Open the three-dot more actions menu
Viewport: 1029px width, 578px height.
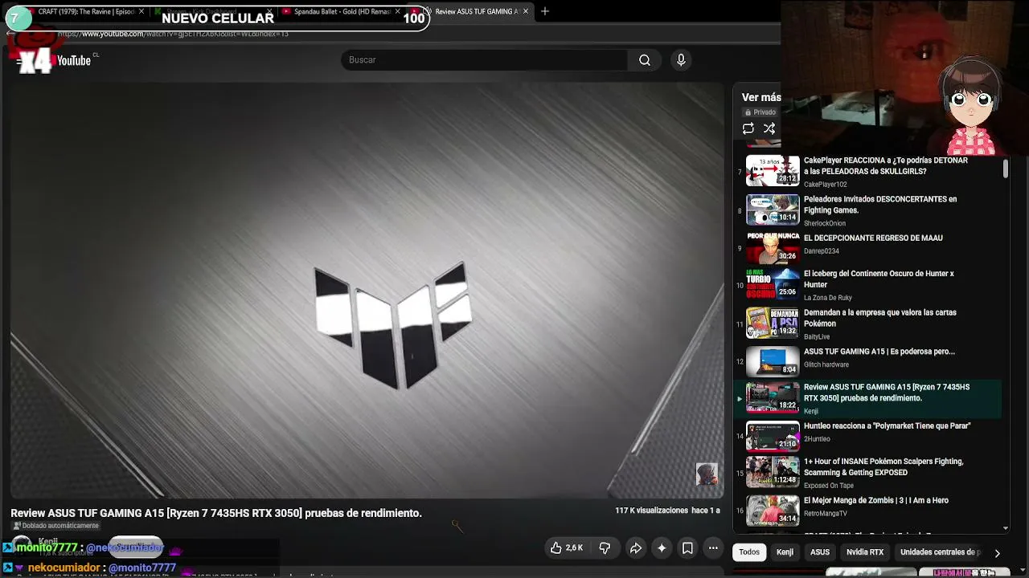point(713,548)
